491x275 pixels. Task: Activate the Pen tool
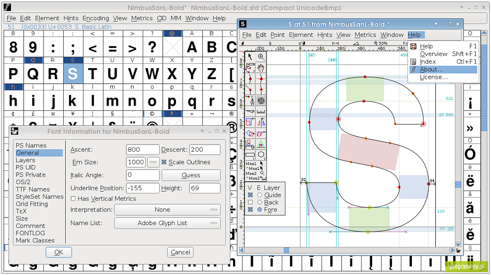tap(250, 100)
